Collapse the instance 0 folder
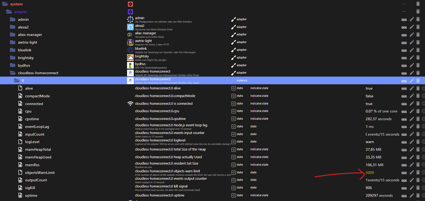Viewport: 425px width, 201px height. click(x=17, y=81)
